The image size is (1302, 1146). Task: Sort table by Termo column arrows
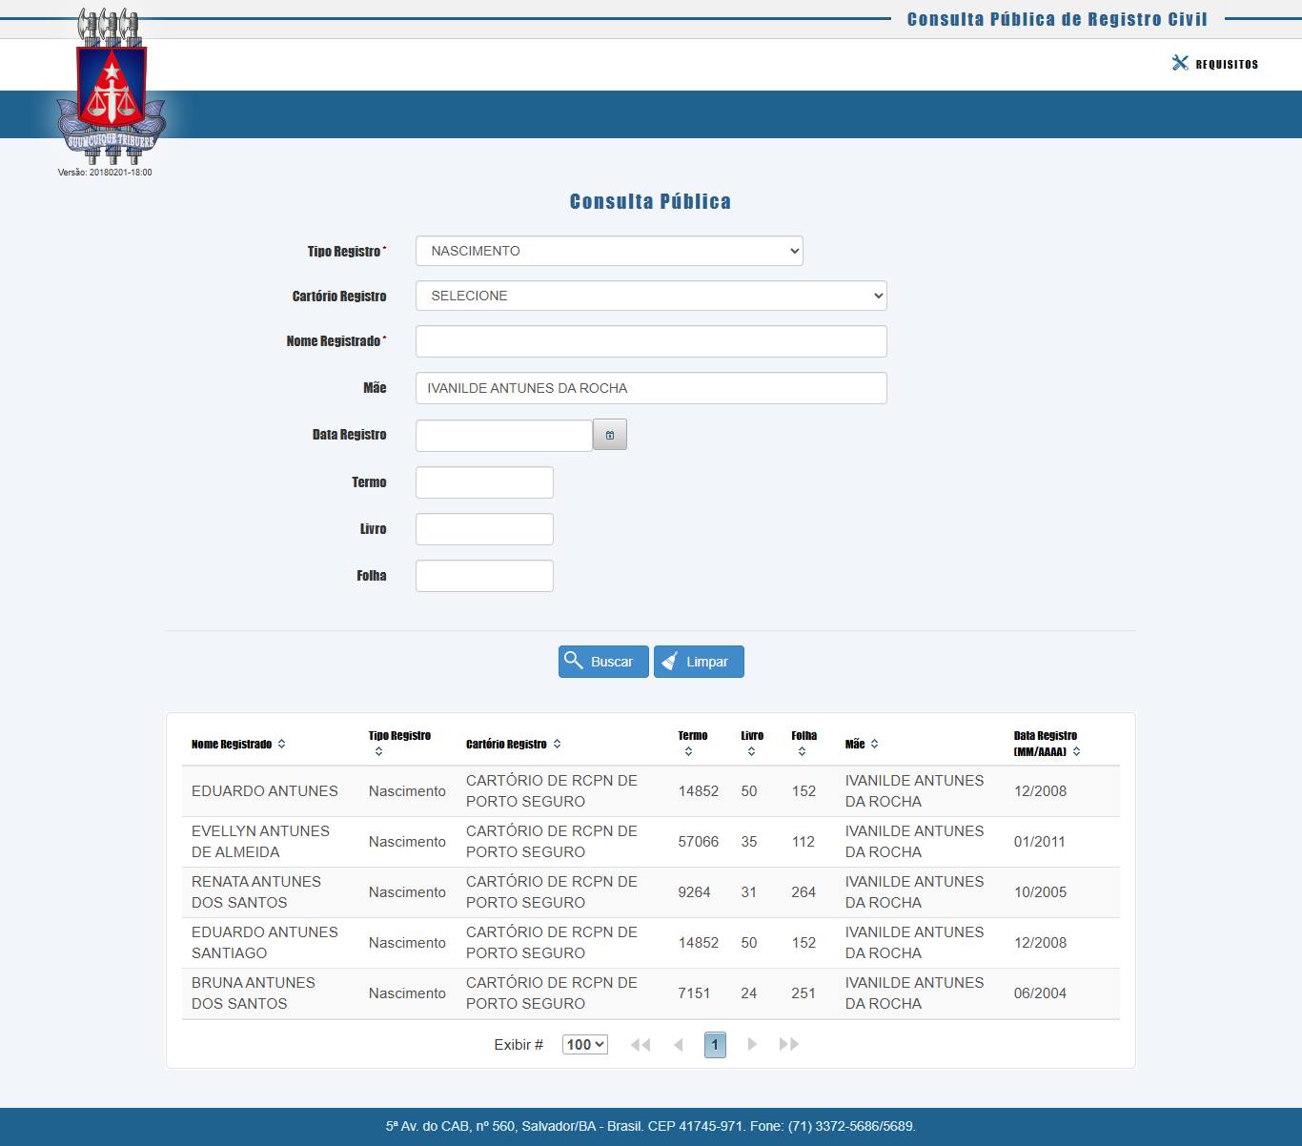(688, 752)
